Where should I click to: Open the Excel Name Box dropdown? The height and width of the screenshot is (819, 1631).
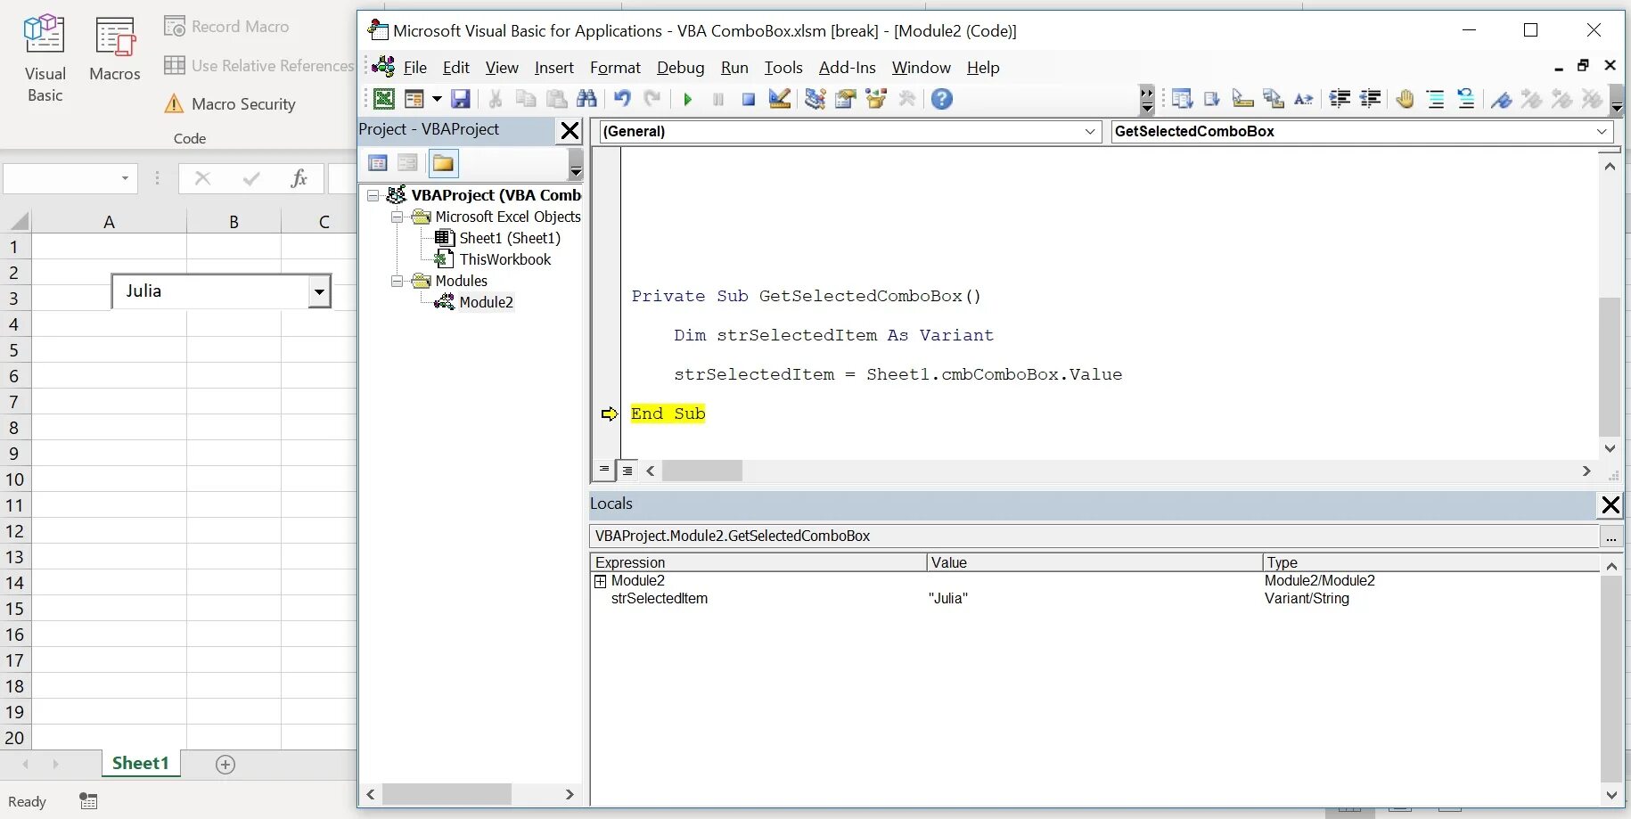point(125,178)
